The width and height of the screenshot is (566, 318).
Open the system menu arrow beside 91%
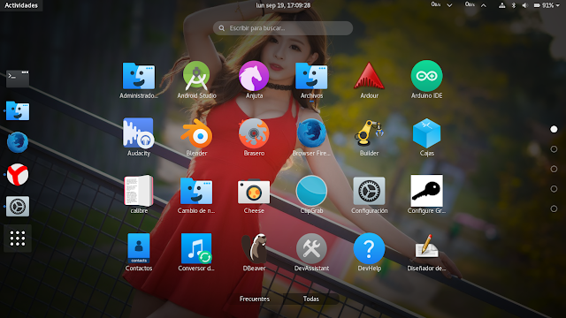(x=557, y=5)
